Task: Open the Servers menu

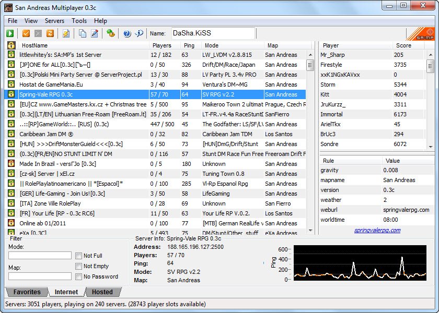Action: (54, 21)
